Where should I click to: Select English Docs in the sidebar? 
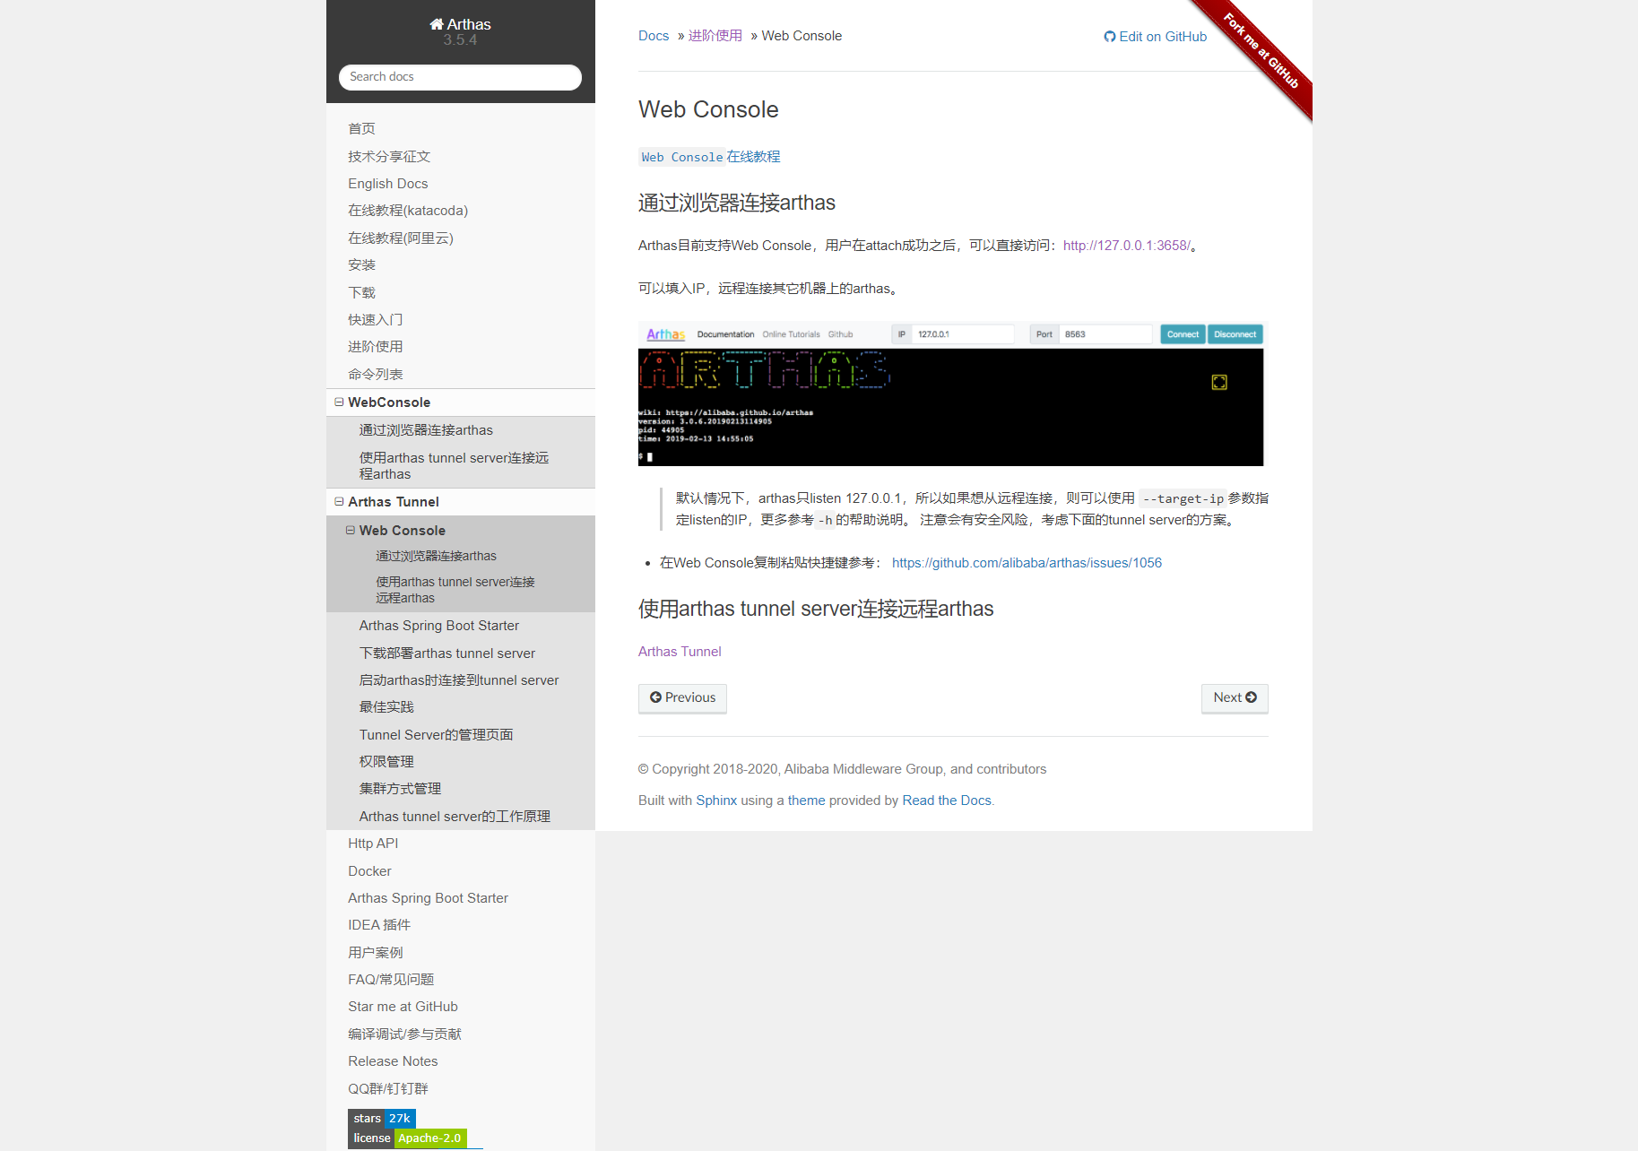pos(387,183)
